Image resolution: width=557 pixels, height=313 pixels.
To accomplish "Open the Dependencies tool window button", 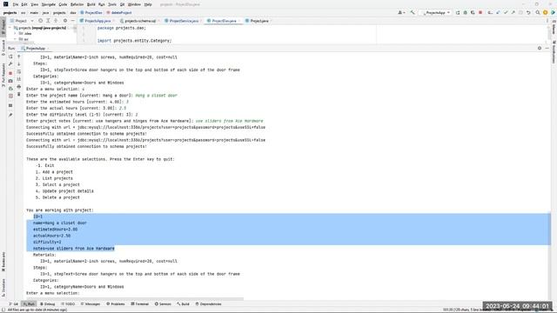I will [209, 304].
